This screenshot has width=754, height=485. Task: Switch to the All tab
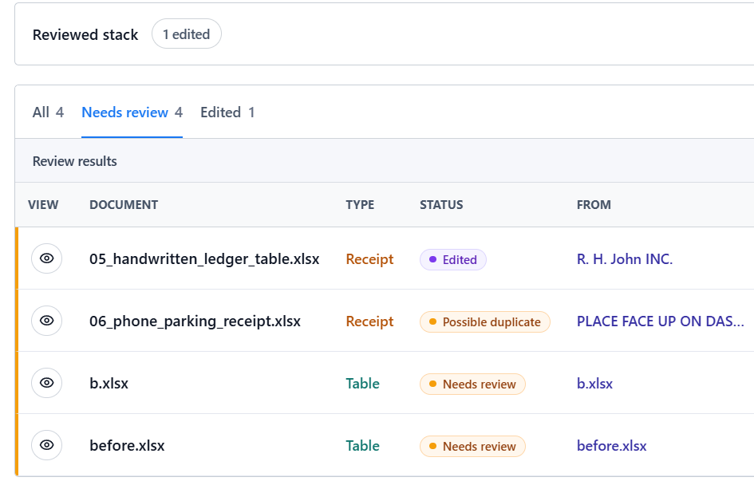point(48,112)
